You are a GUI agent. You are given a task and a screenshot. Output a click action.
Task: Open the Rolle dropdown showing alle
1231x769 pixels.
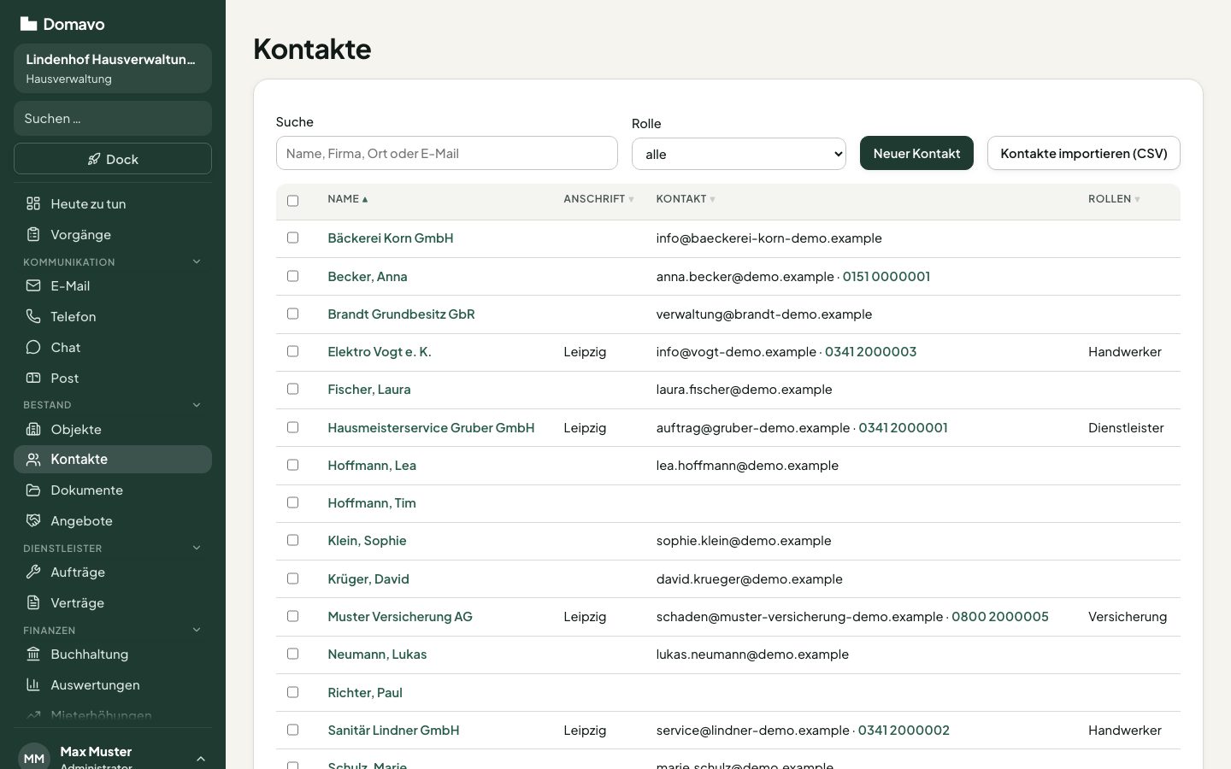[739, 154]
